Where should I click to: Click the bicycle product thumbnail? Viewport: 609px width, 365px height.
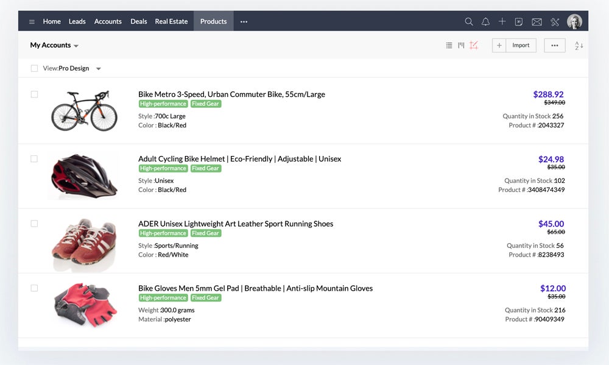tap(84, 111)
